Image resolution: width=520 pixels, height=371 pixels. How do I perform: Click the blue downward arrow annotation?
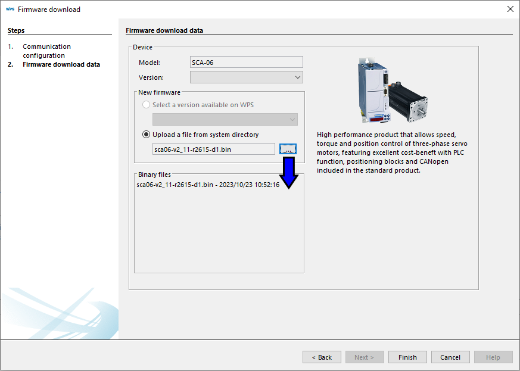[288, 172]
